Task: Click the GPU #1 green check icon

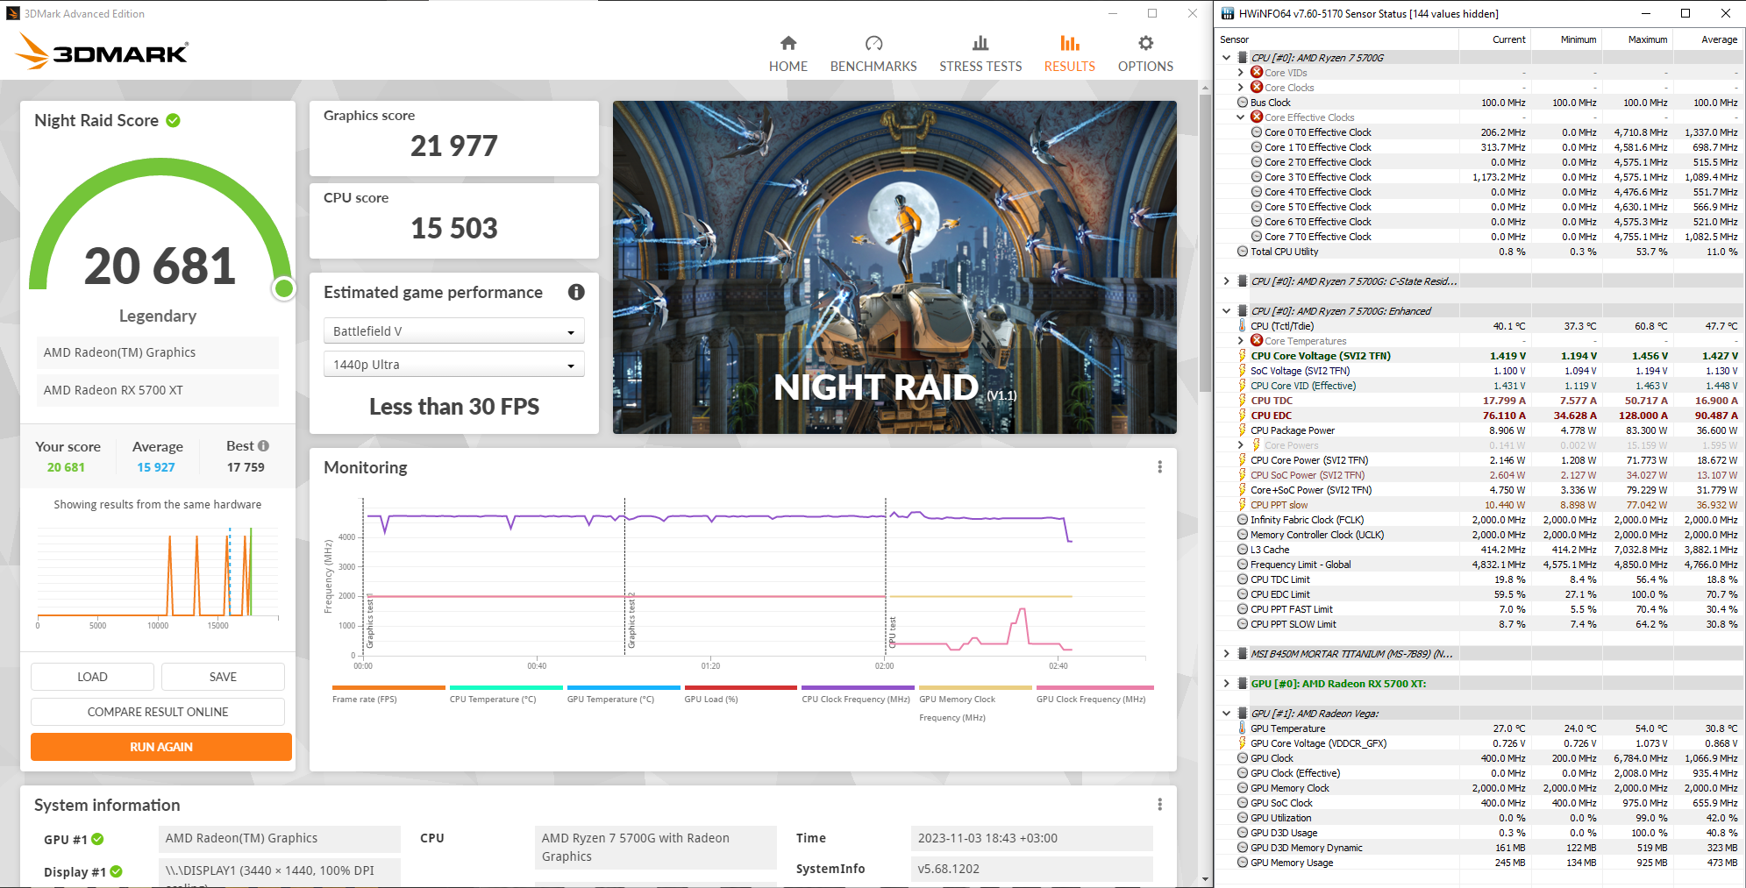Action: 97,839
